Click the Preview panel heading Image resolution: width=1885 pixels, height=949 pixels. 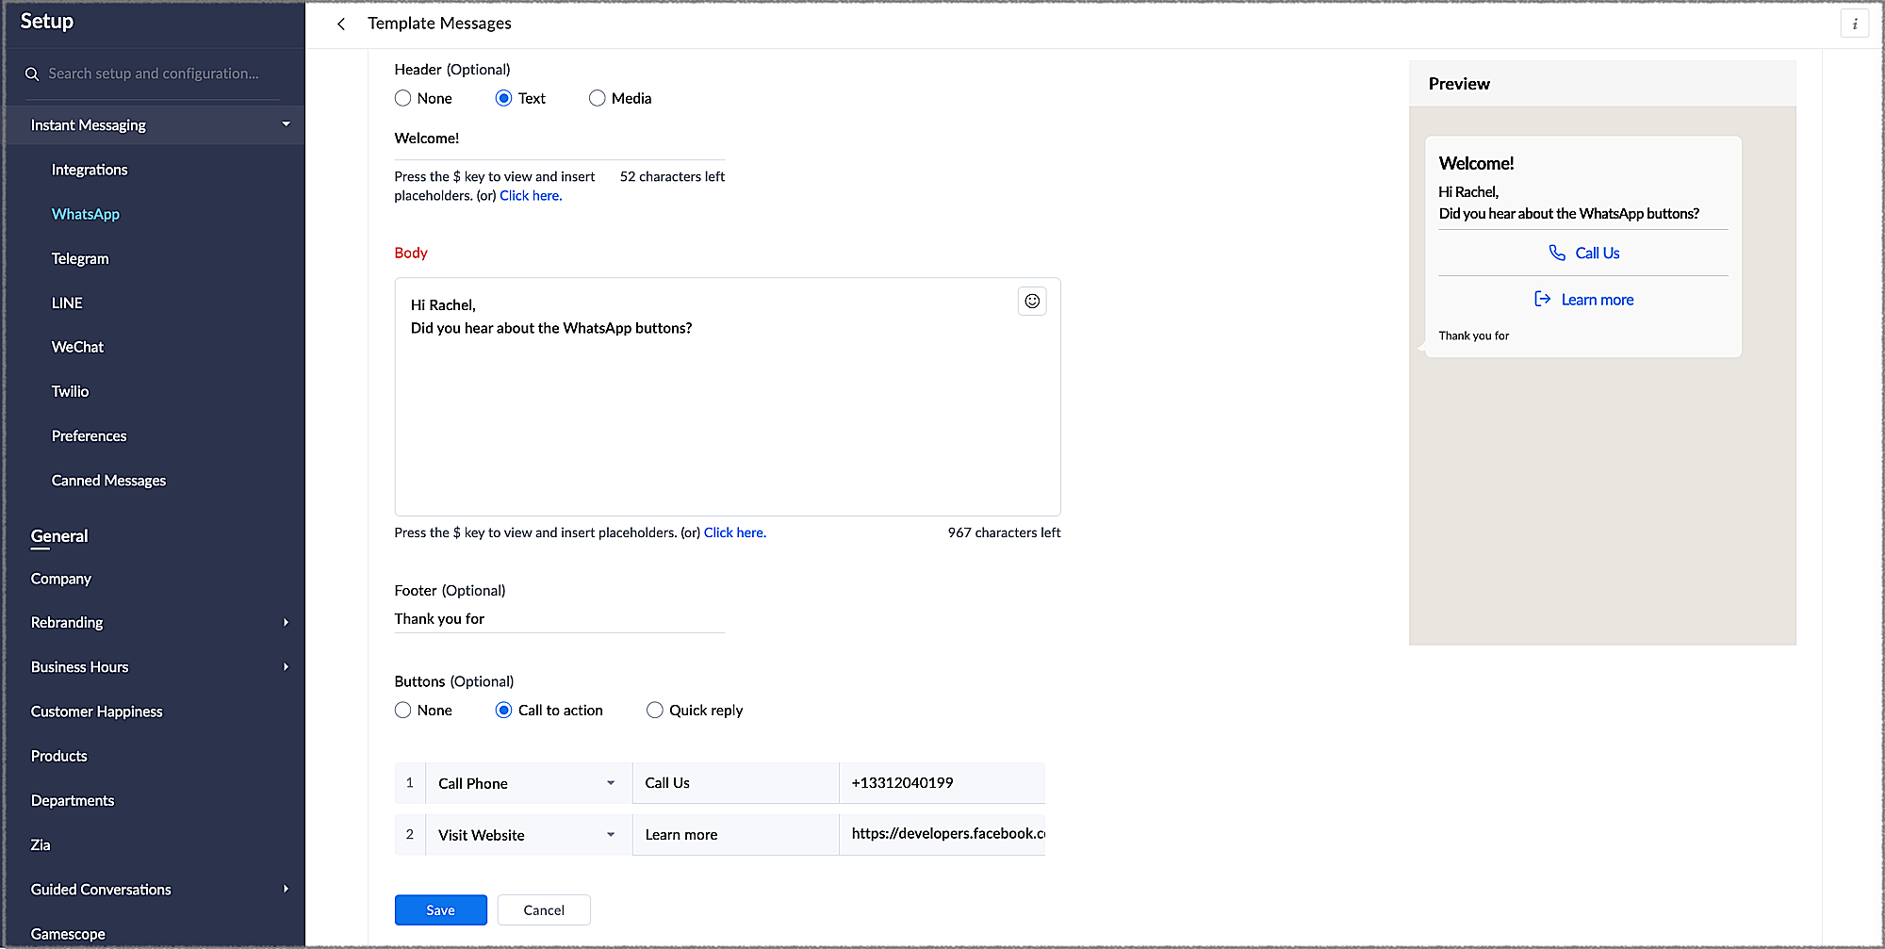1459,84
